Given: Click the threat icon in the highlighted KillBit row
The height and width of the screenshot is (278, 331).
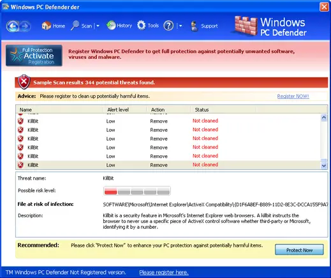Looking at the screenshot, I should (20, 165).
